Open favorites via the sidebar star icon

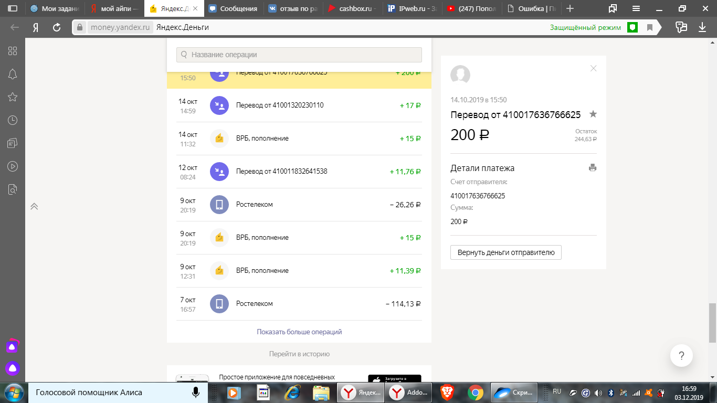point(13,97)
